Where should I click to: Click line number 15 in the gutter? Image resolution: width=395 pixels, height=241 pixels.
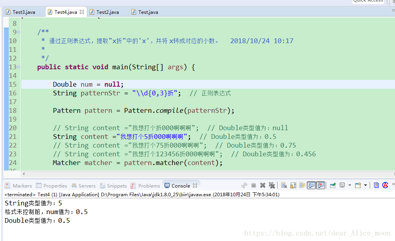[13, 84]
